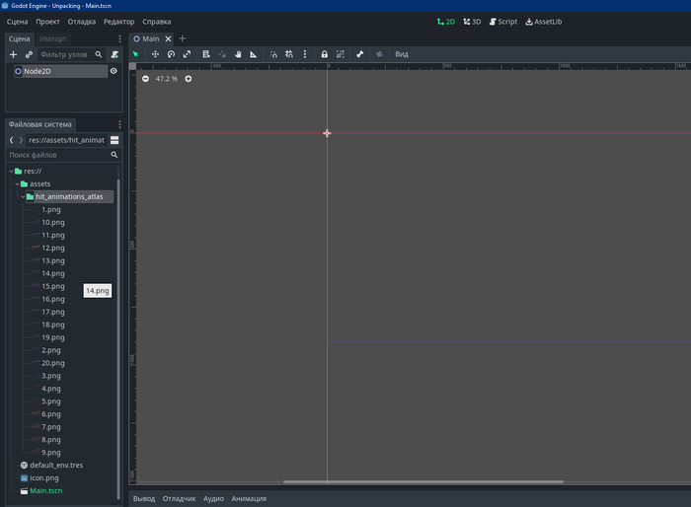Image resolution: width=691 pixels, height=507 pixels.
Task: Open the Проект menu
Action: click(47, 22)
